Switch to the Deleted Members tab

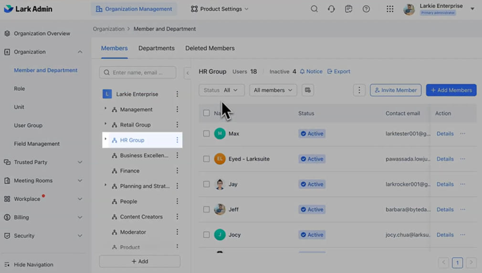pos(210,48)
